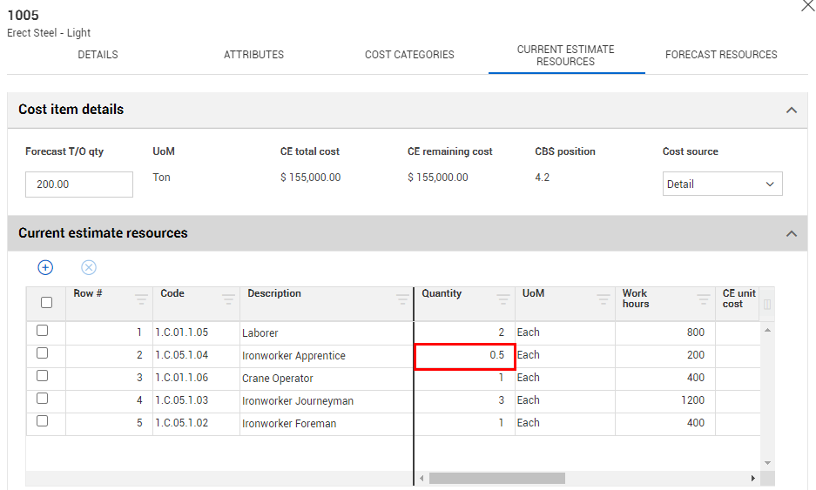Select the Laborer row checkbox

tap(43, 331)
